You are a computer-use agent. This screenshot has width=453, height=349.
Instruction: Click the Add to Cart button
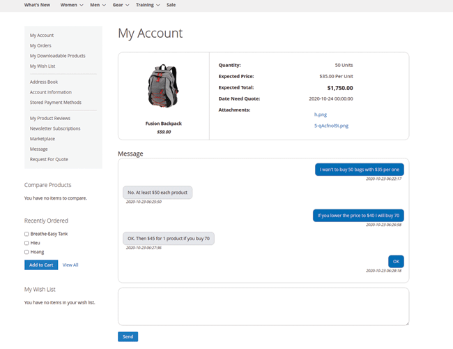41,265
